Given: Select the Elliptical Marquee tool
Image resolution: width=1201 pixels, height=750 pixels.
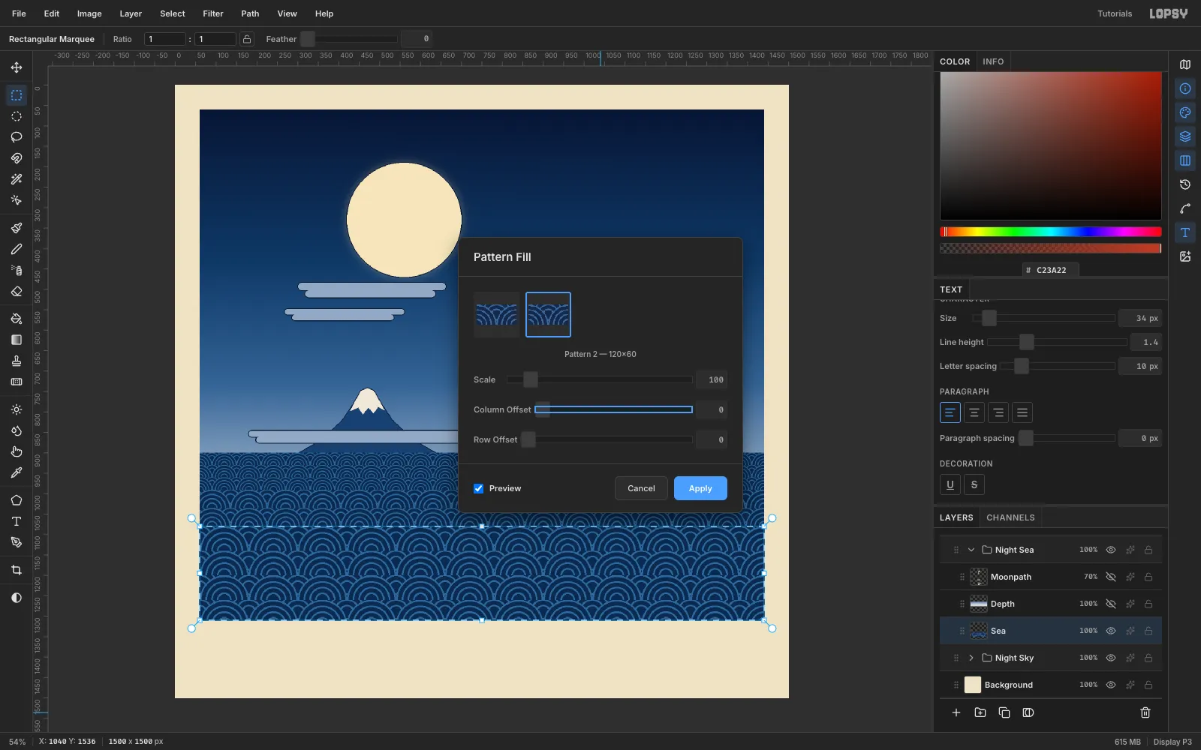Looking at the screenshot, I should point(17,116).
